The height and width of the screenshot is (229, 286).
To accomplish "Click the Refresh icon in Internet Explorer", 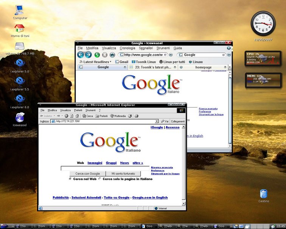I will [71, 116].
